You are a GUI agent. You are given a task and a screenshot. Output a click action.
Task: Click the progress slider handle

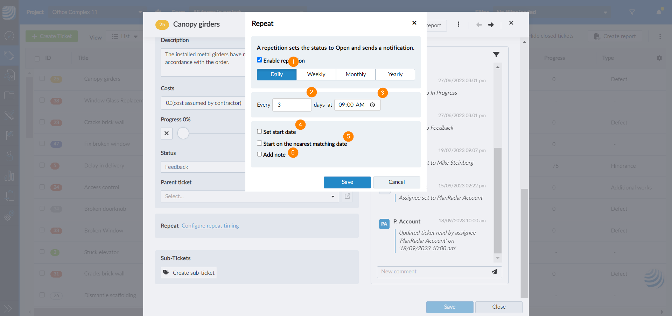[183, 133]
